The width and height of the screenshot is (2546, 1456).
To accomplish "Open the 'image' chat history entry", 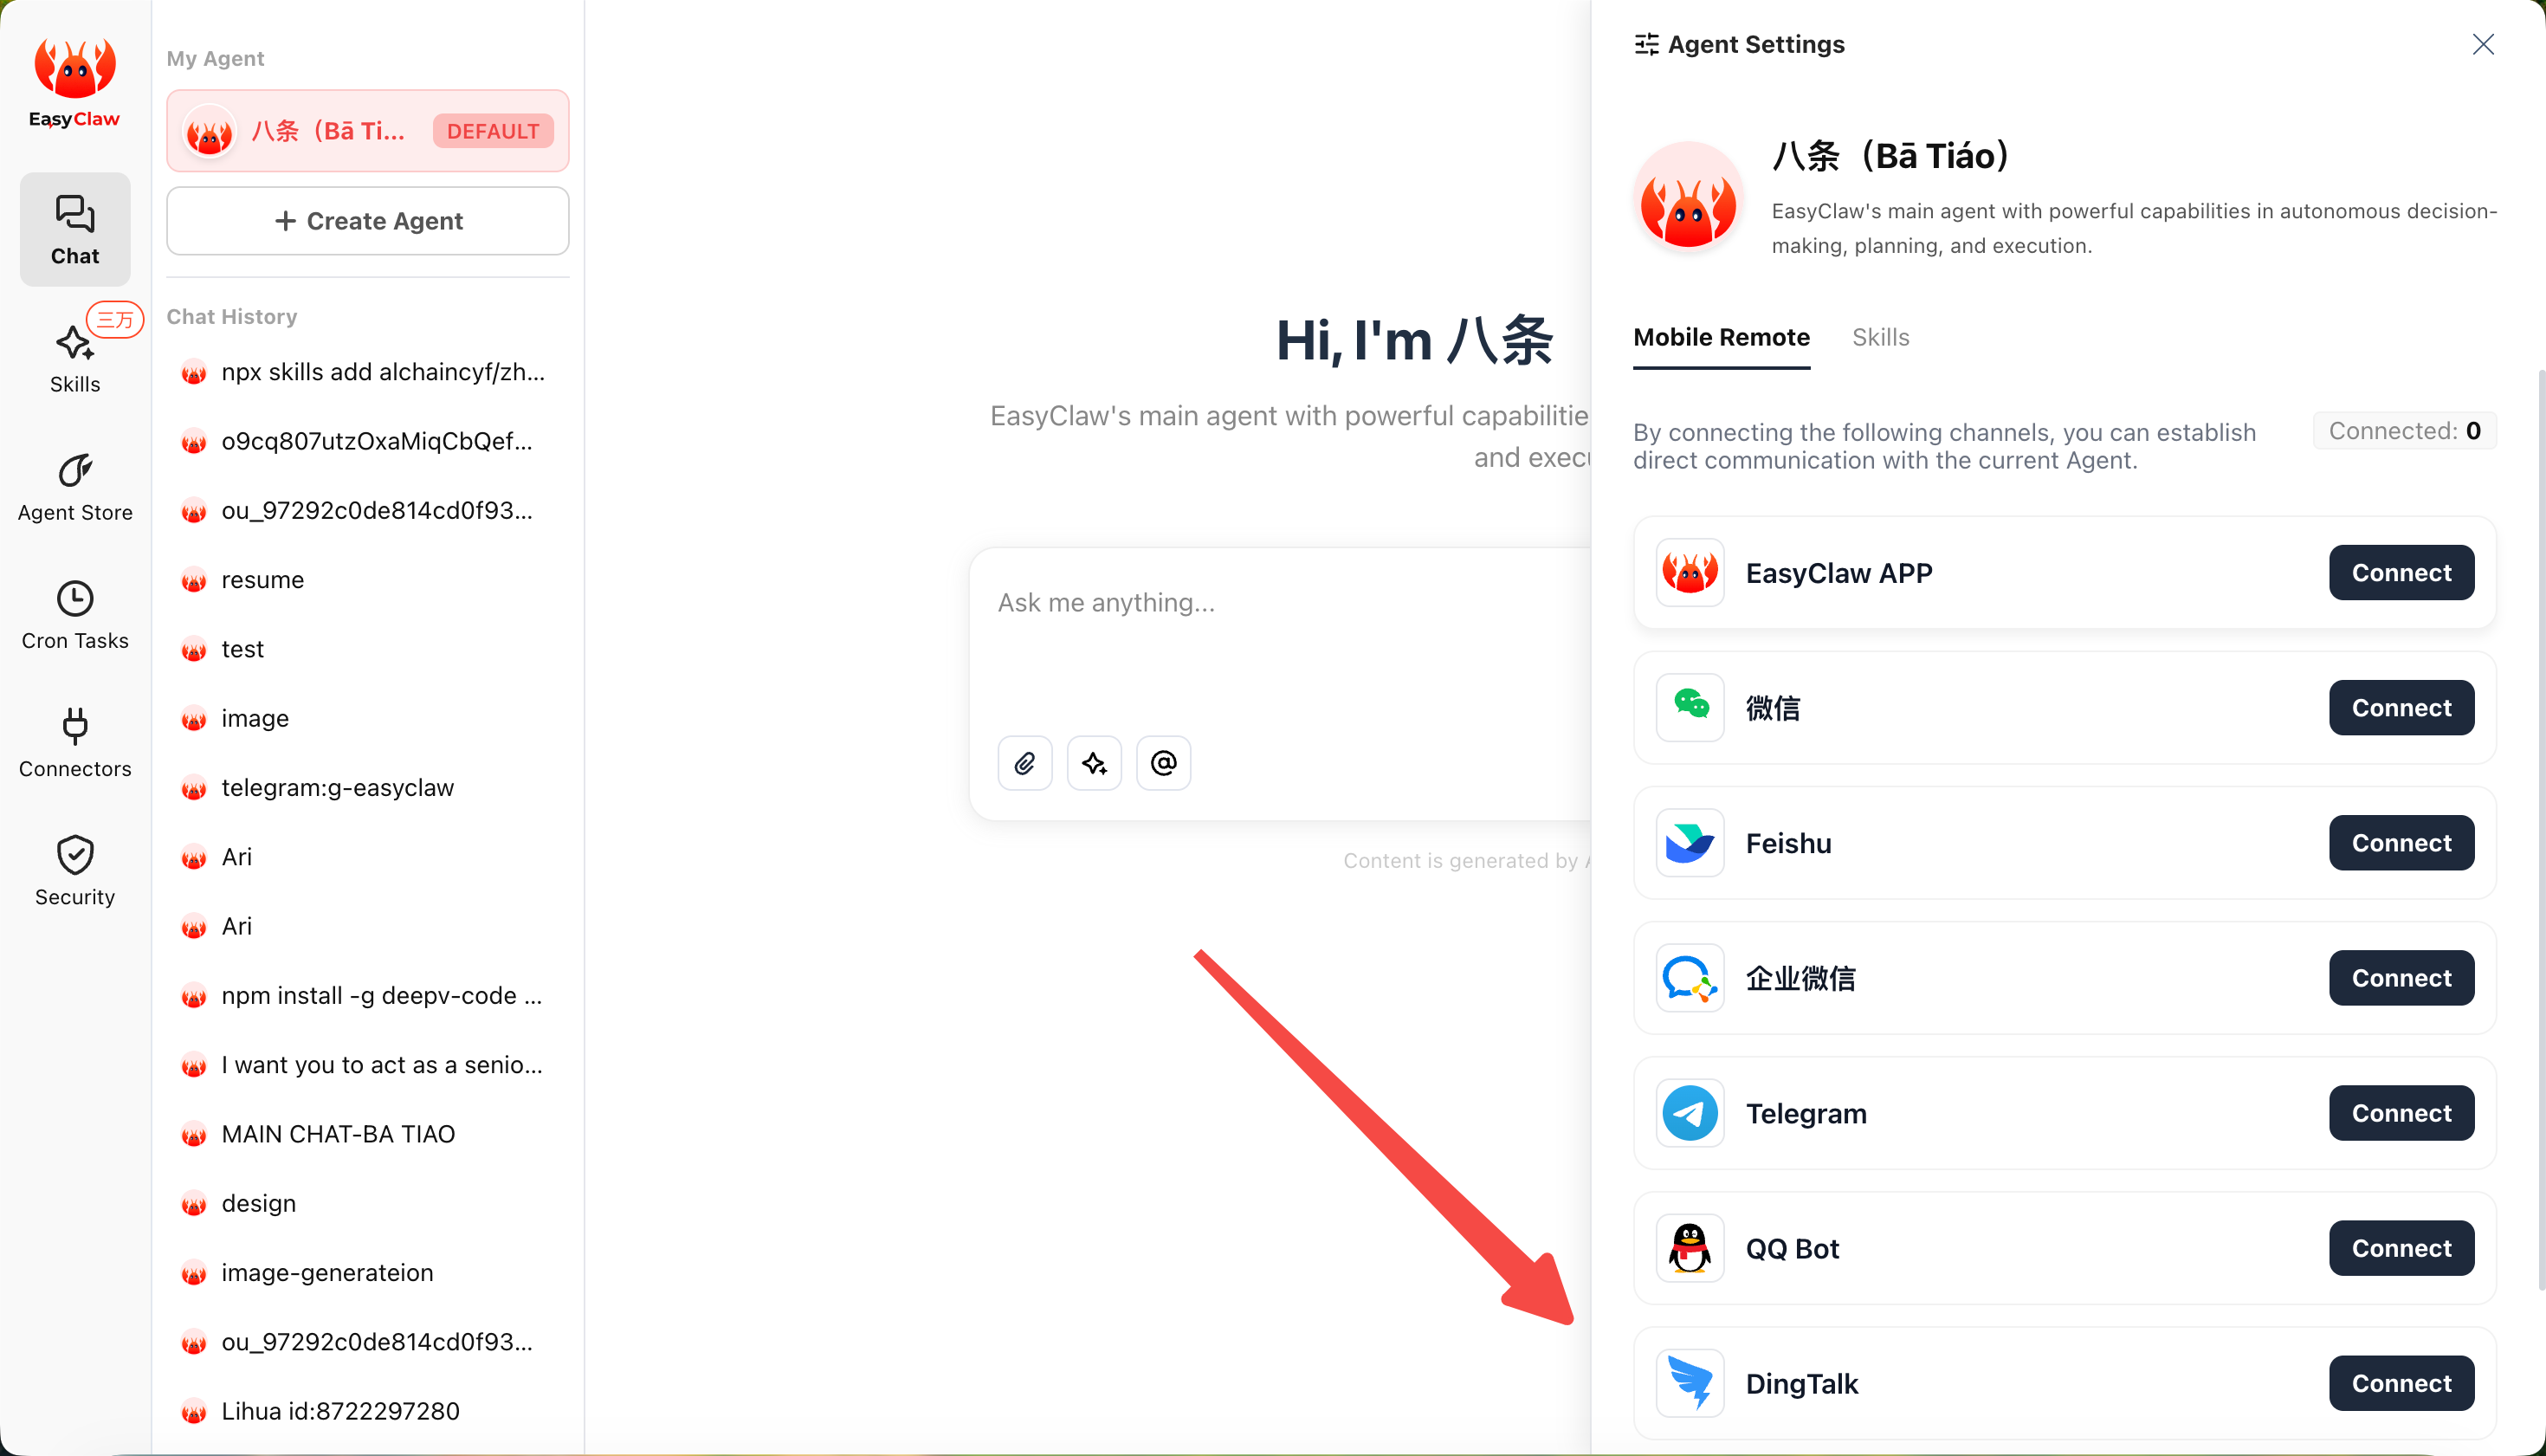I will (x=368, y=718).
